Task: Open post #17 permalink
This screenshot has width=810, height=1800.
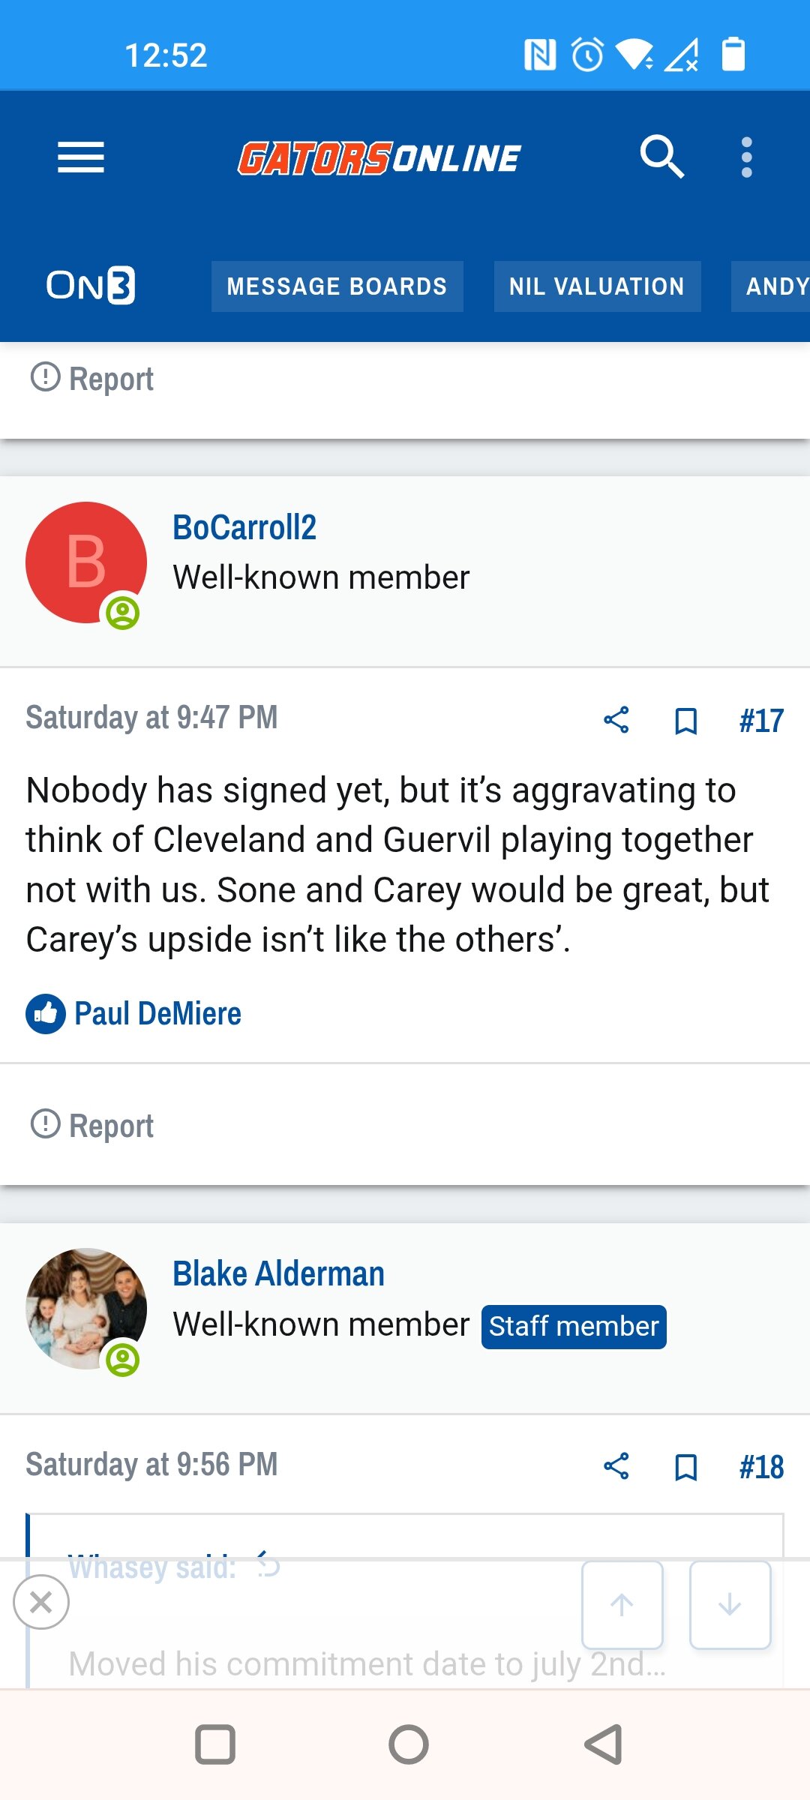Action: 761,721
